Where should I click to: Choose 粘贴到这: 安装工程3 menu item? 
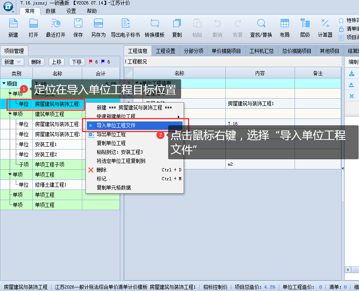tap(135, 152)
